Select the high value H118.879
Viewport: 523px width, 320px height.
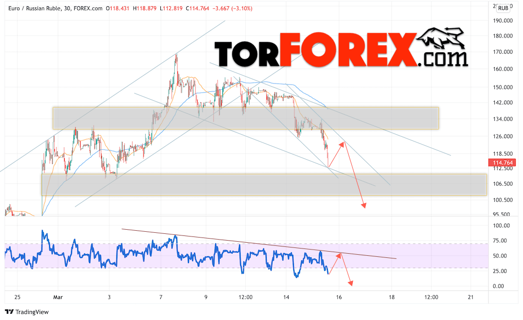(145, 8)
